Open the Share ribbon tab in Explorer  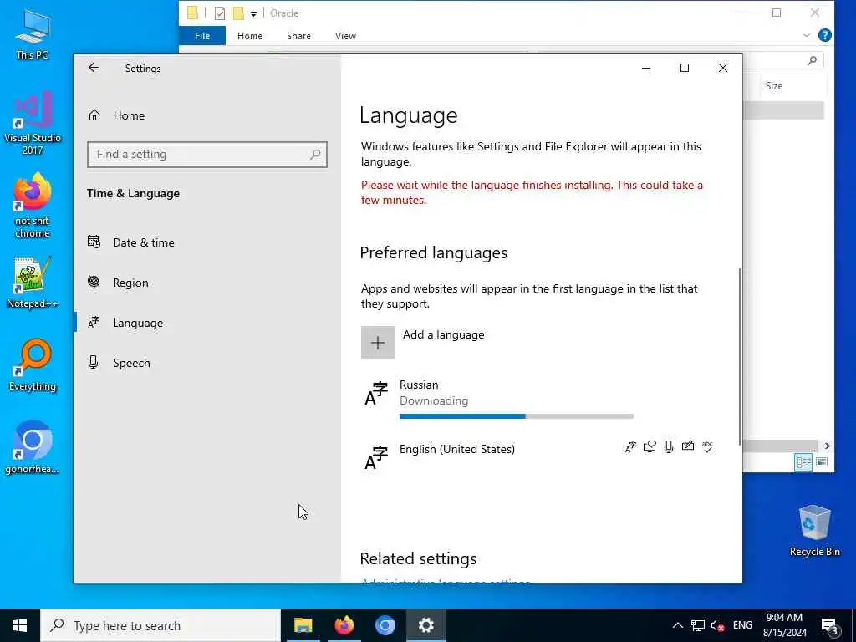[x=298, y=36]
